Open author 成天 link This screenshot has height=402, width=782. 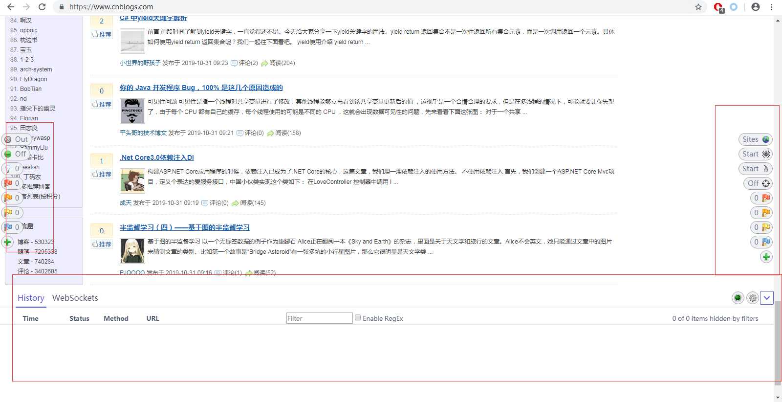(x=126, y=203)
